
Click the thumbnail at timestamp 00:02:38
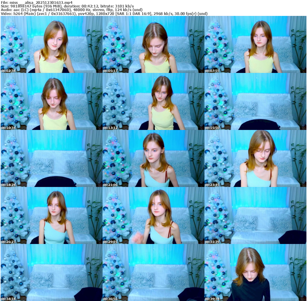click(x=51, y=44)
